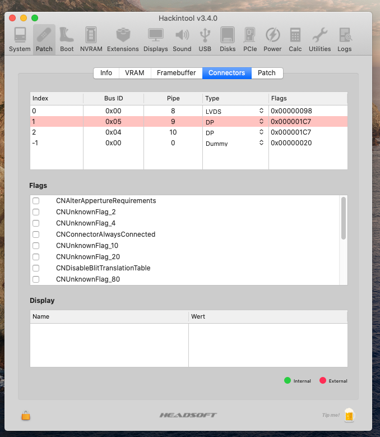Select flags value 0x00000098
This screenshot has width=380, height=437.
[291, 111]
